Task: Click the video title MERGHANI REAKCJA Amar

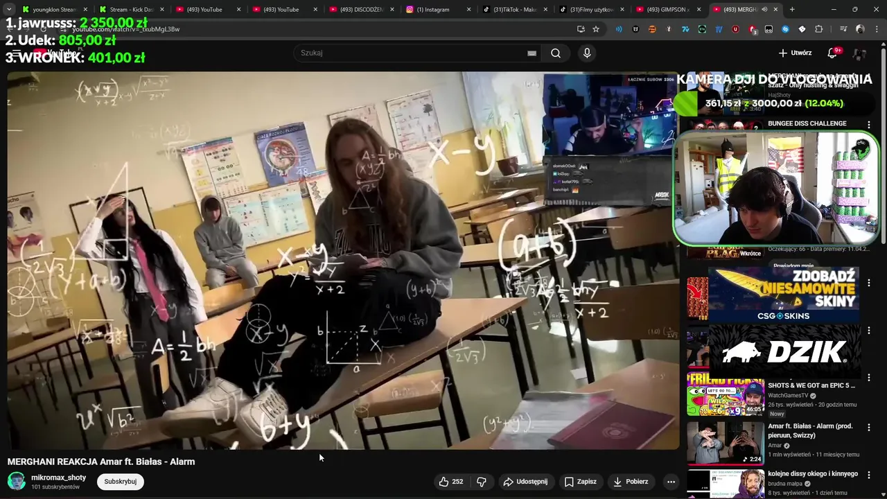Action: (x=101, y=462)
